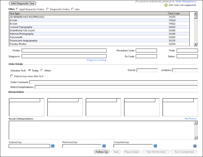203x157 pixels.
Task: Click the Test Performed button
Action: tap(156, 152)
